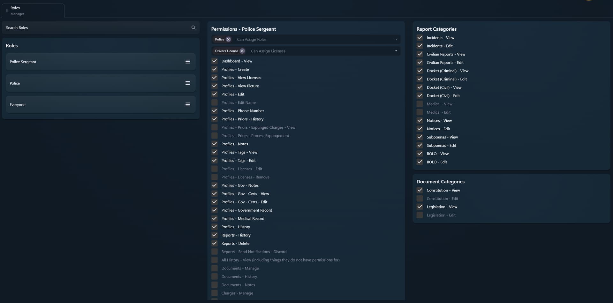Click the drag handle on Roles tab
The height and width of the screenshot is (303, 613).
(7, 11)
